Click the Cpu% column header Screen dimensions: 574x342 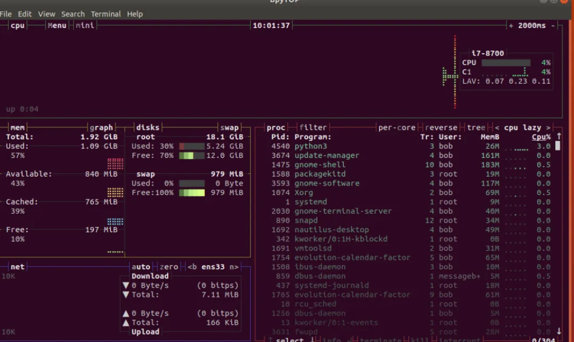[x=541, y=137]
